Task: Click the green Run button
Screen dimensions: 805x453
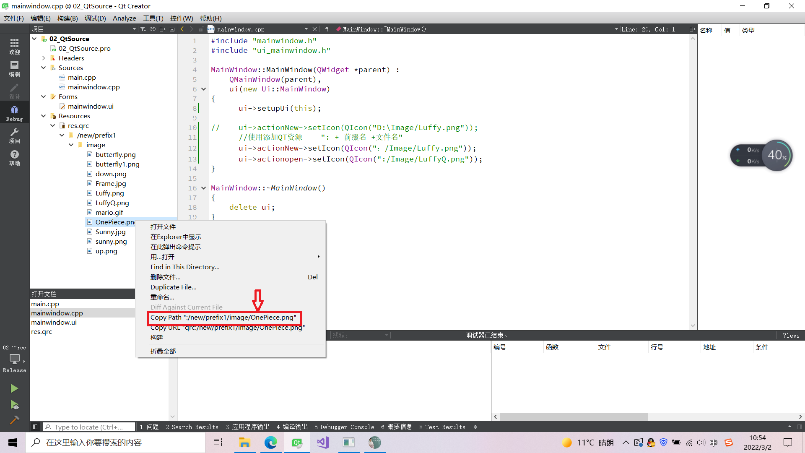Action: pos(14,388)
